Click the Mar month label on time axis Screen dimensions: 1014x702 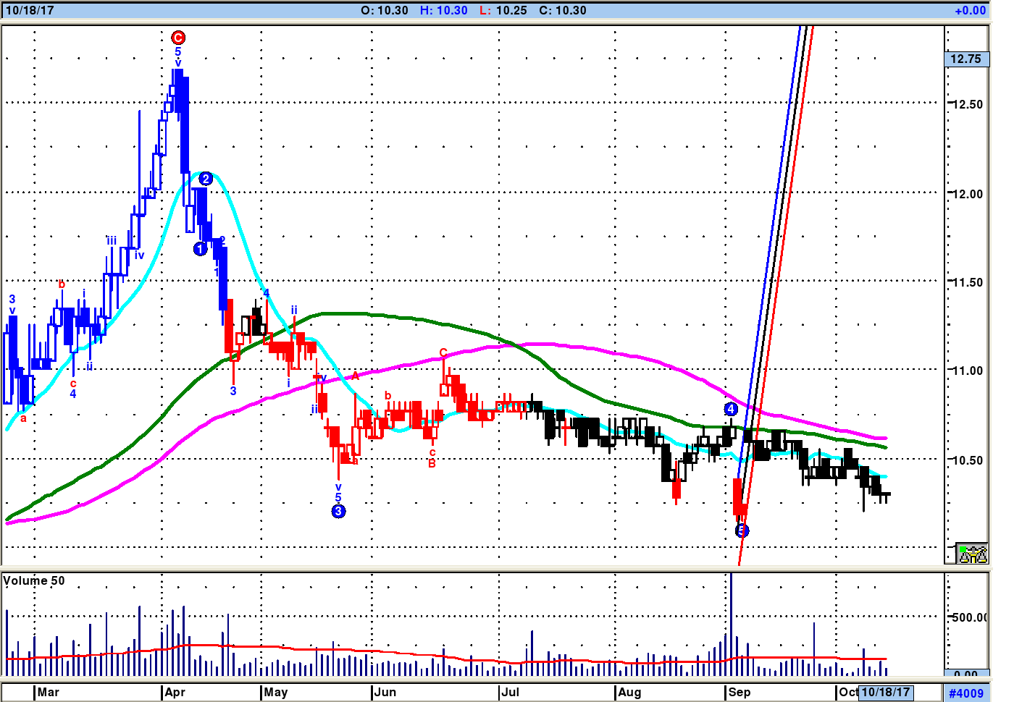click(x=49, y=693)
